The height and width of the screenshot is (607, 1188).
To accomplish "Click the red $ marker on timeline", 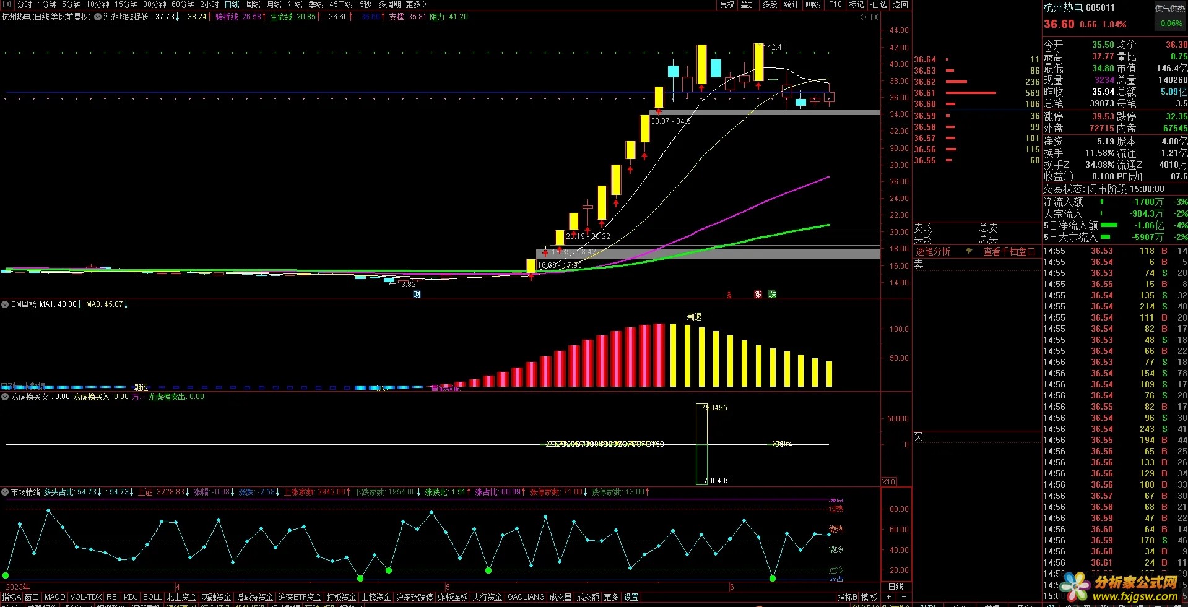I will pyautogui.click(x=729, y=295).
